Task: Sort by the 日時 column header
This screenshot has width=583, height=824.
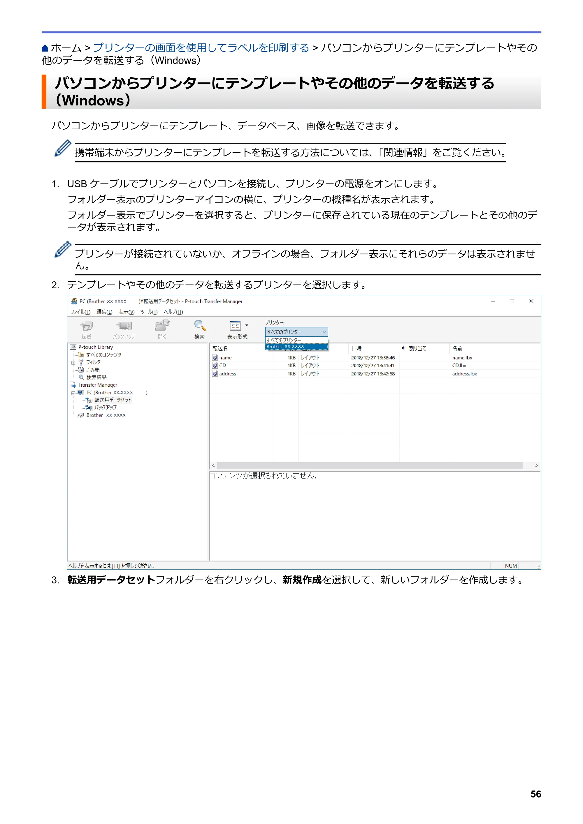Action: (x=356, y=348)
